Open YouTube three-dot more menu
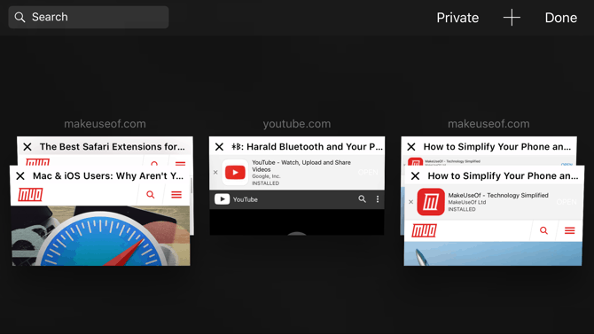The width and height of the screenshot is (594, 334). point(378,199)
